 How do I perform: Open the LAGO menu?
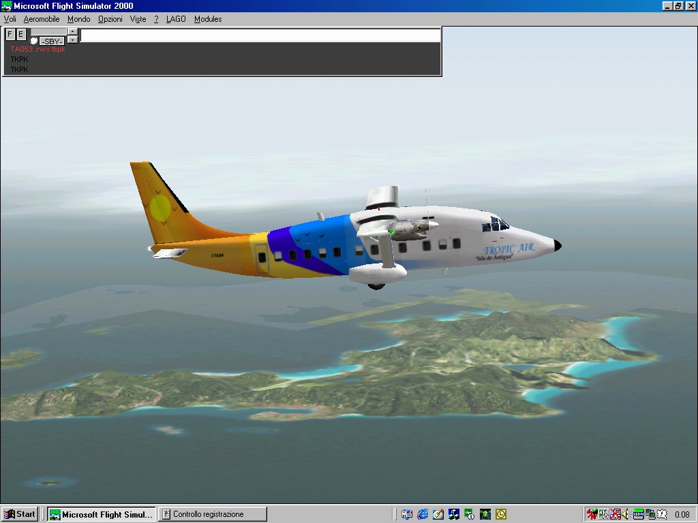tap(176, 19)
